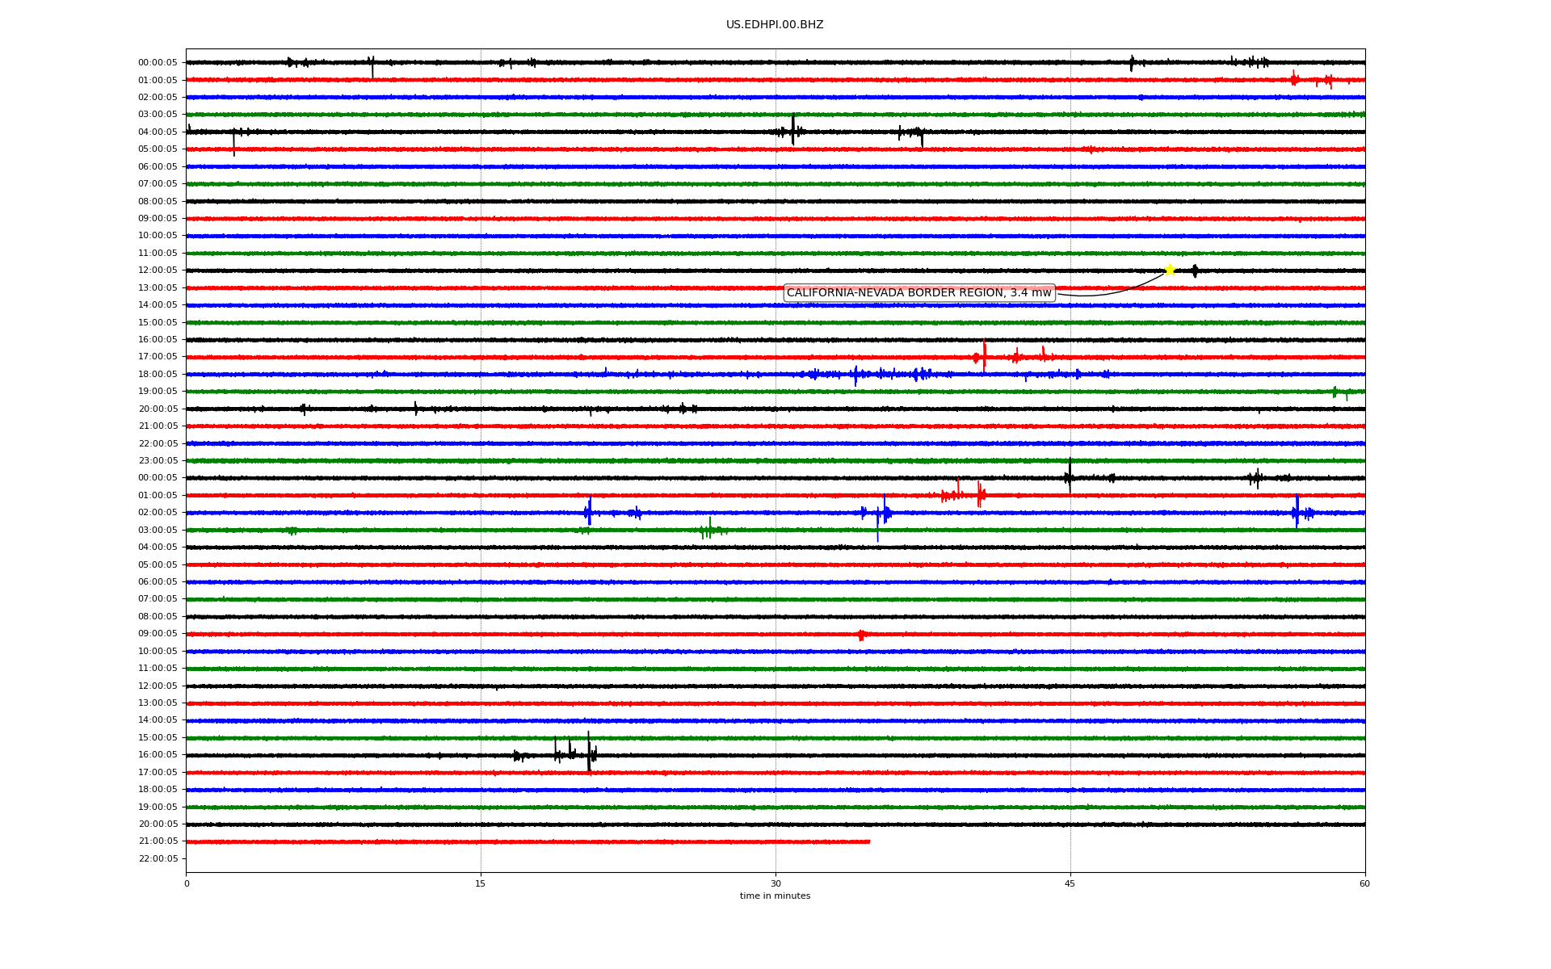
Task: Click the 30 minute x-axis tick label
Action: point(775,883)
